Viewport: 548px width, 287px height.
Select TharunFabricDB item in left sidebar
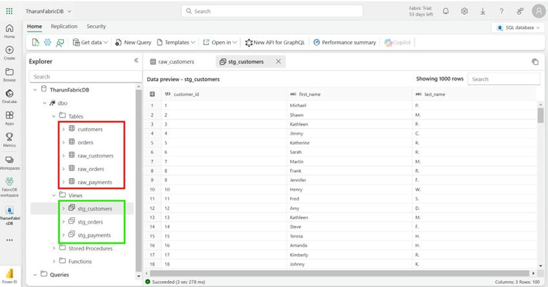pos(10,215)
